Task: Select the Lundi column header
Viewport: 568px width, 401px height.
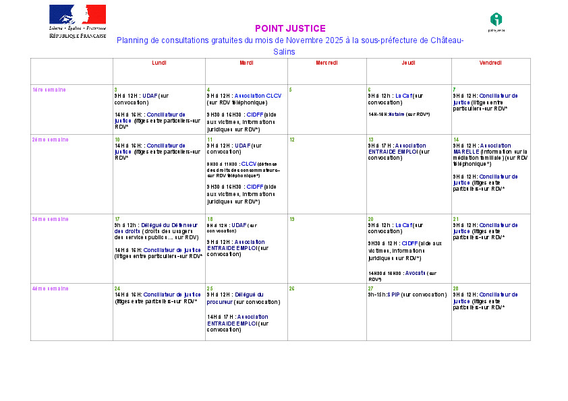Action: [159, 63]
